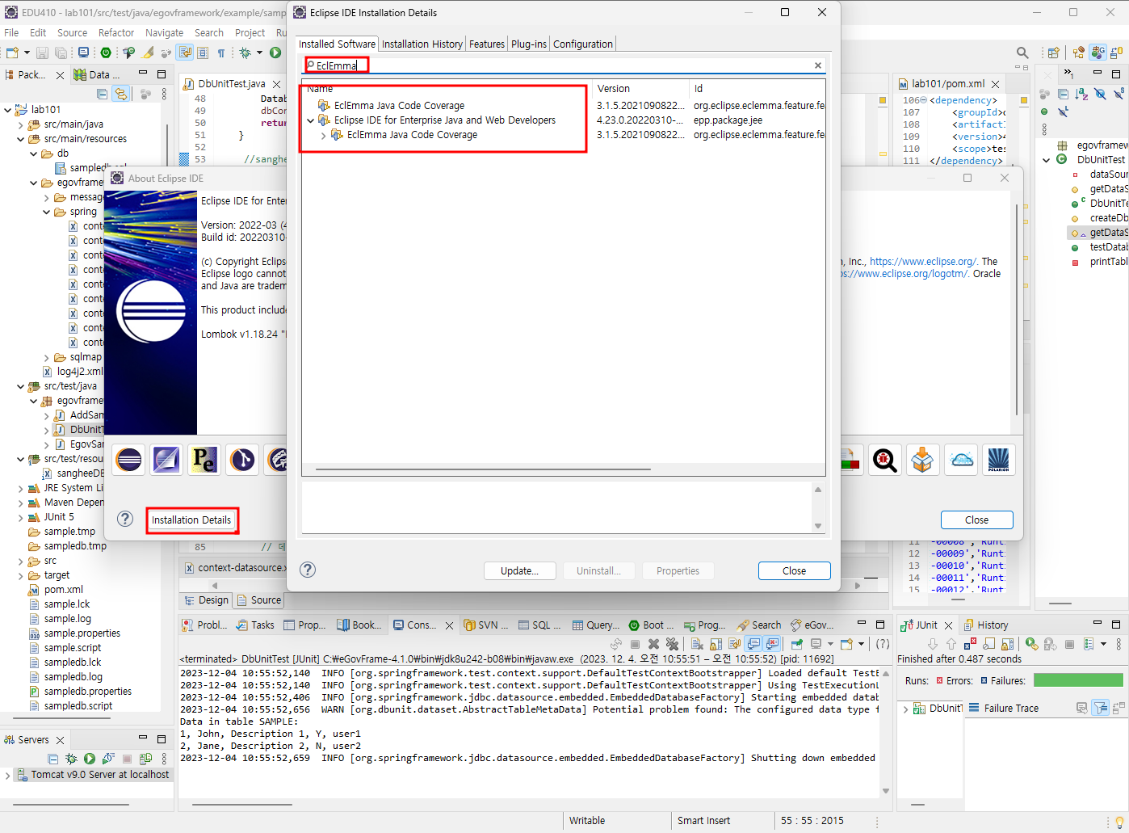Toggle Filter Stack Trace in Failure Trace
The width and height of the screenshot is (1129, 833).
[x=1101, y=708]
